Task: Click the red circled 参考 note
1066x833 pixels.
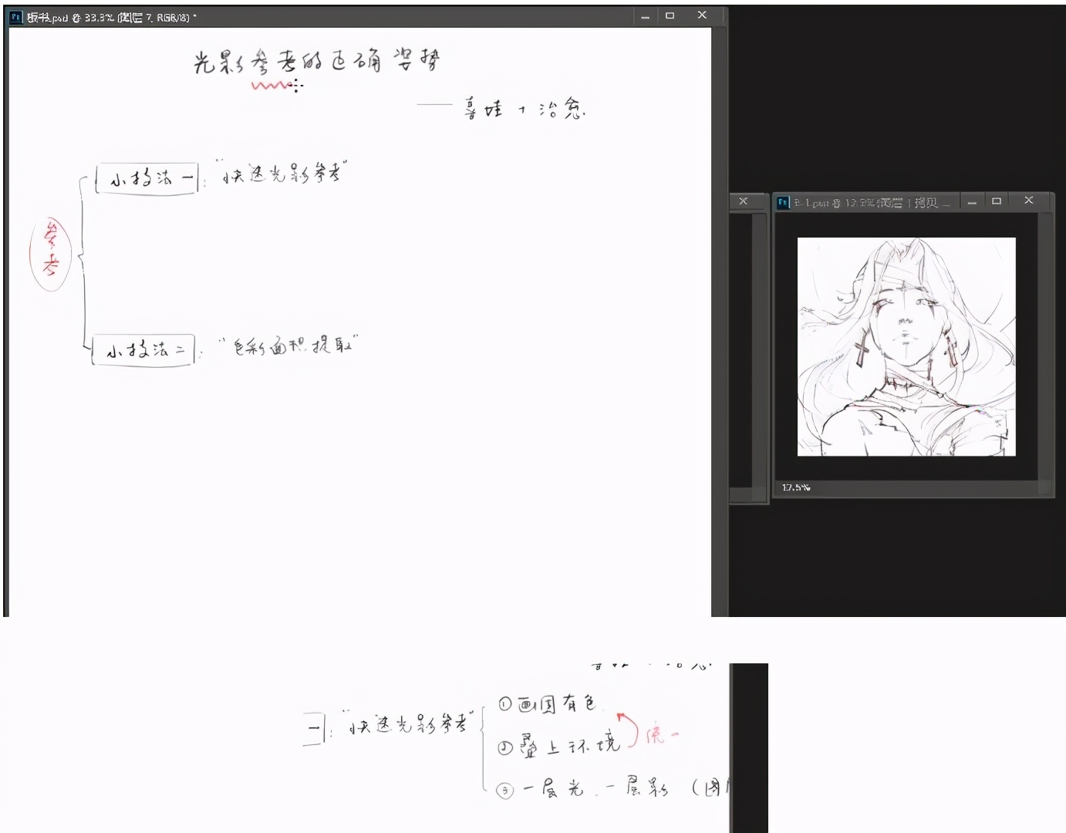Action: (50, 253)
